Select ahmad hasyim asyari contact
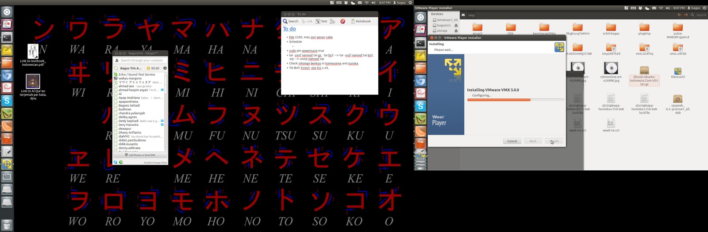Screen dimensions: 708x232 click(x=139, y=90)
